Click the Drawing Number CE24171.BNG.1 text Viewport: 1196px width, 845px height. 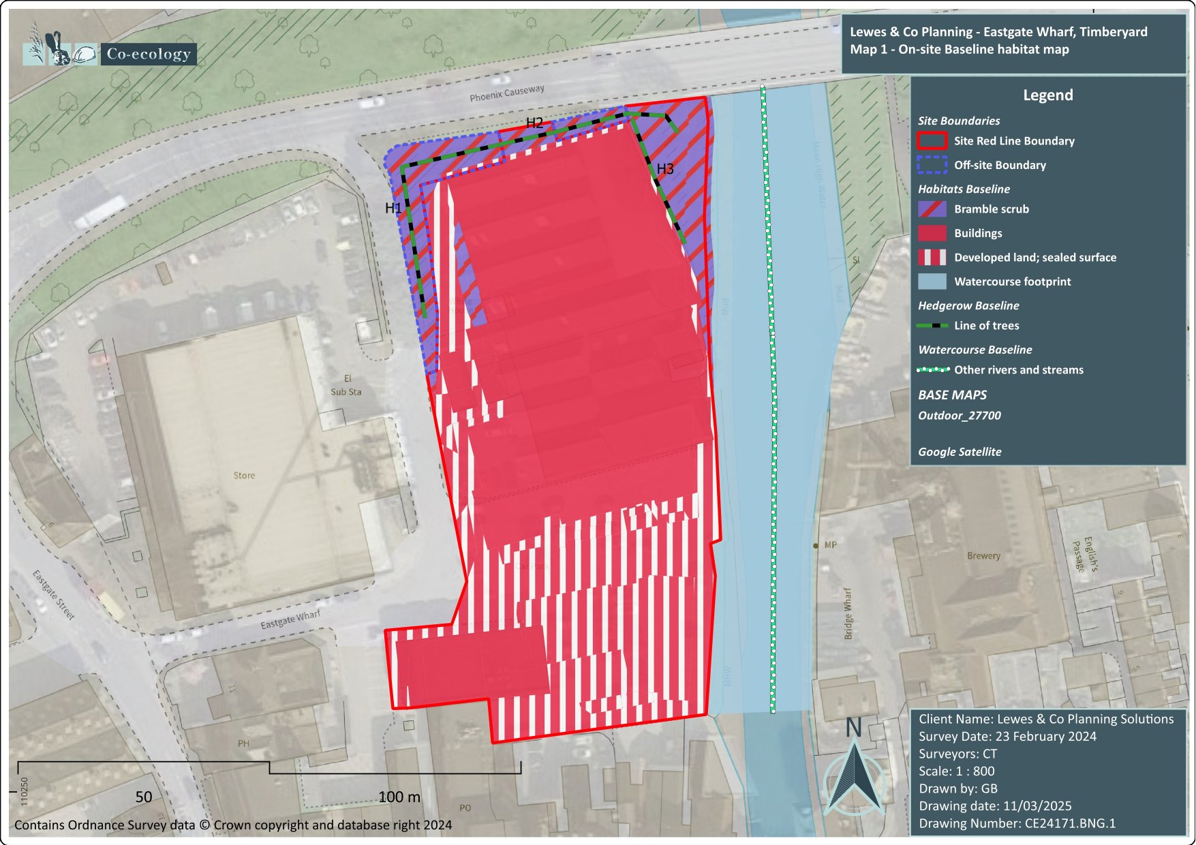1017,823
